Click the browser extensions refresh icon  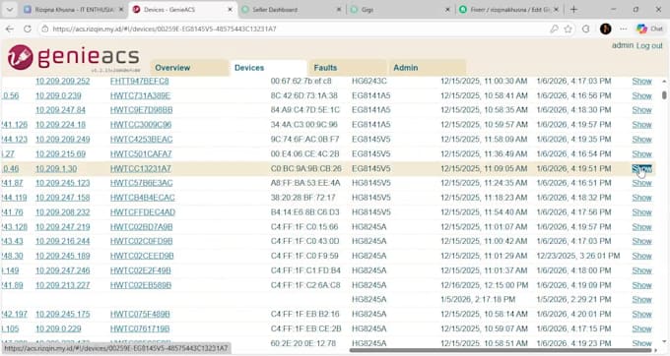pos(586,29)
